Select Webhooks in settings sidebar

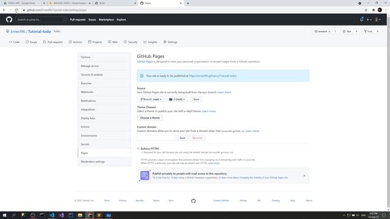pyautogui.click(x=104, y=92)
